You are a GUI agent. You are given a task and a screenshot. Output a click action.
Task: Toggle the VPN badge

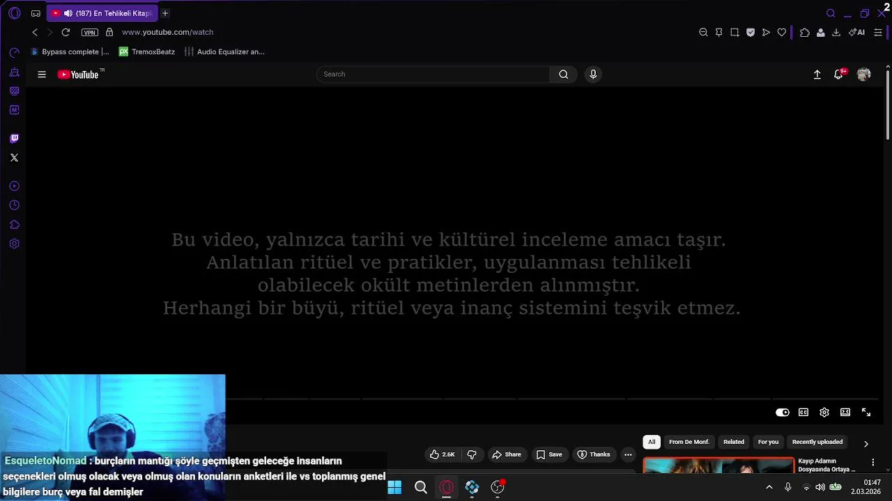[x=89, y=32]
